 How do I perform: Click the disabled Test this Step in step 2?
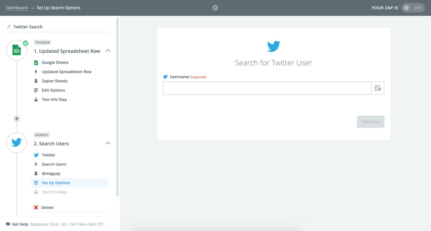point(54,192)
